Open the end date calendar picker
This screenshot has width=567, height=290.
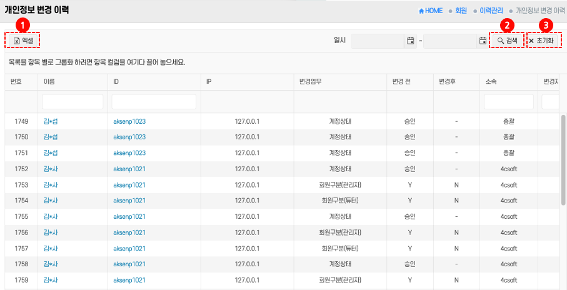pos(483,41)
